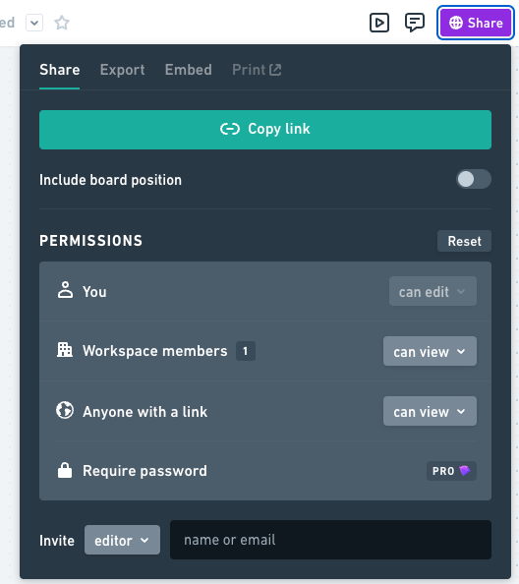Click the presentation play icon

379,23
